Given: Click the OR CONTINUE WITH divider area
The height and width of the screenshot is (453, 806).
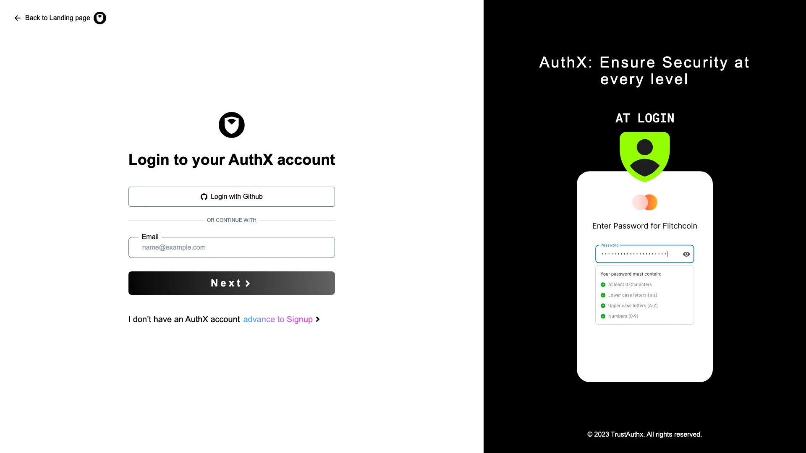Looking at the screenshot, I should click(231, 220).
